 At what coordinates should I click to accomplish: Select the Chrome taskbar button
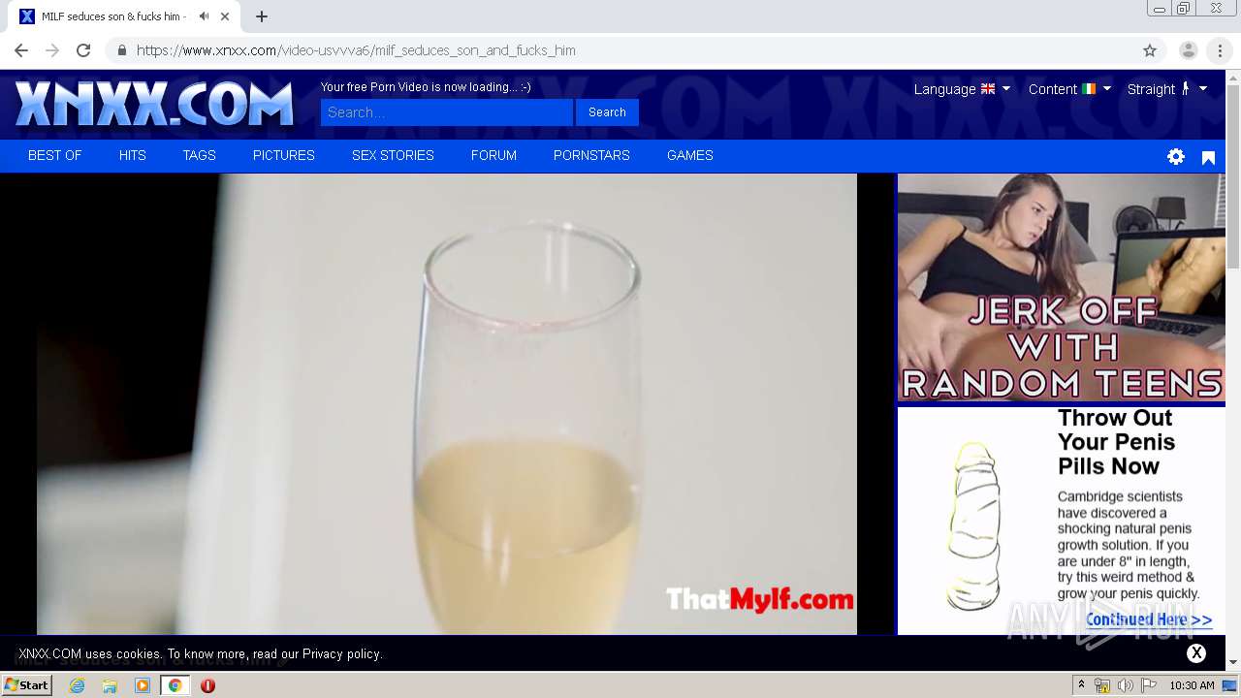(x=175, y=685)
